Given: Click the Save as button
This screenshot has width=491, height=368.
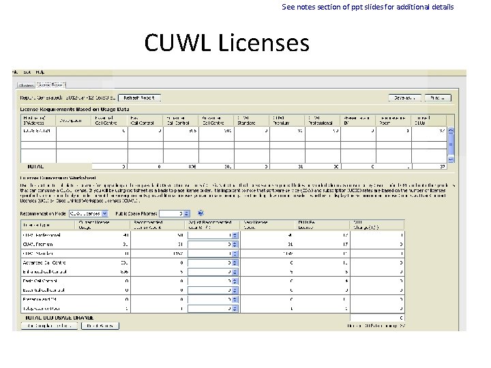Looking at the screenshot, I should click(x=404, y=98).
